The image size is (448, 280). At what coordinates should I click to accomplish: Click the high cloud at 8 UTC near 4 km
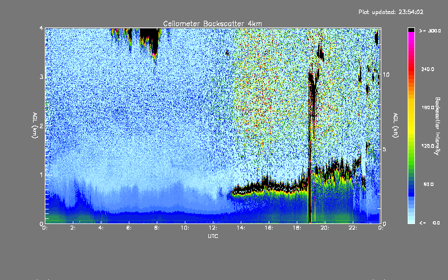pos(151,40)
